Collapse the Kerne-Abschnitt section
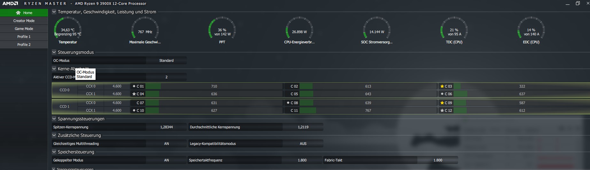 coord(54,69)
